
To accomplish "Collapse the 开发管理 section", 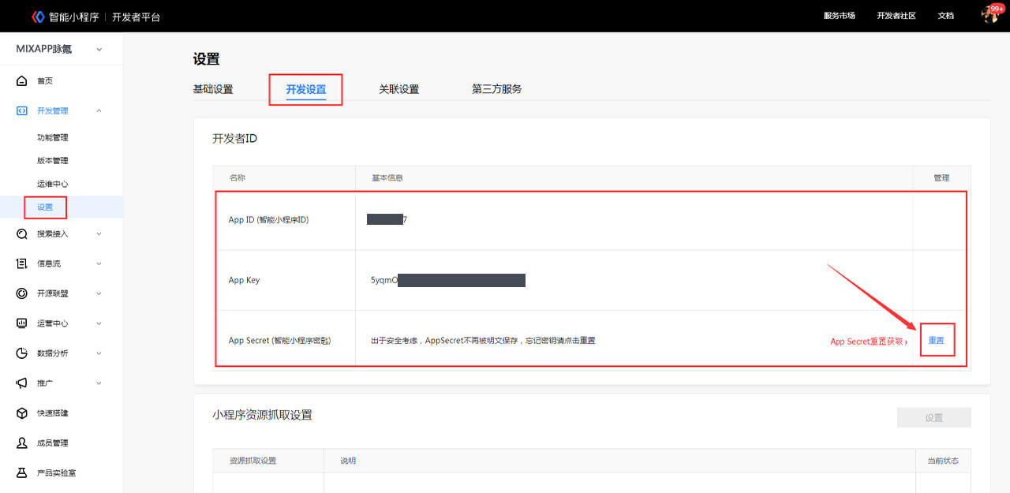I will (99, 110).
